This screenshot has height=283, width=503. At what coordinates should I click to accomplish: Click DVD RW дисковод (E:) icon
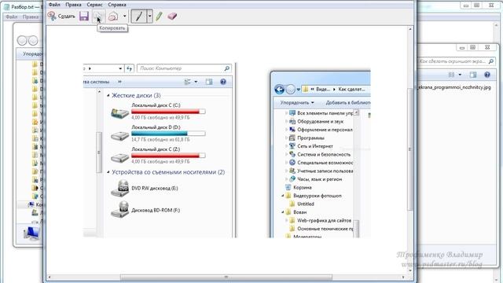pos(119,188)
